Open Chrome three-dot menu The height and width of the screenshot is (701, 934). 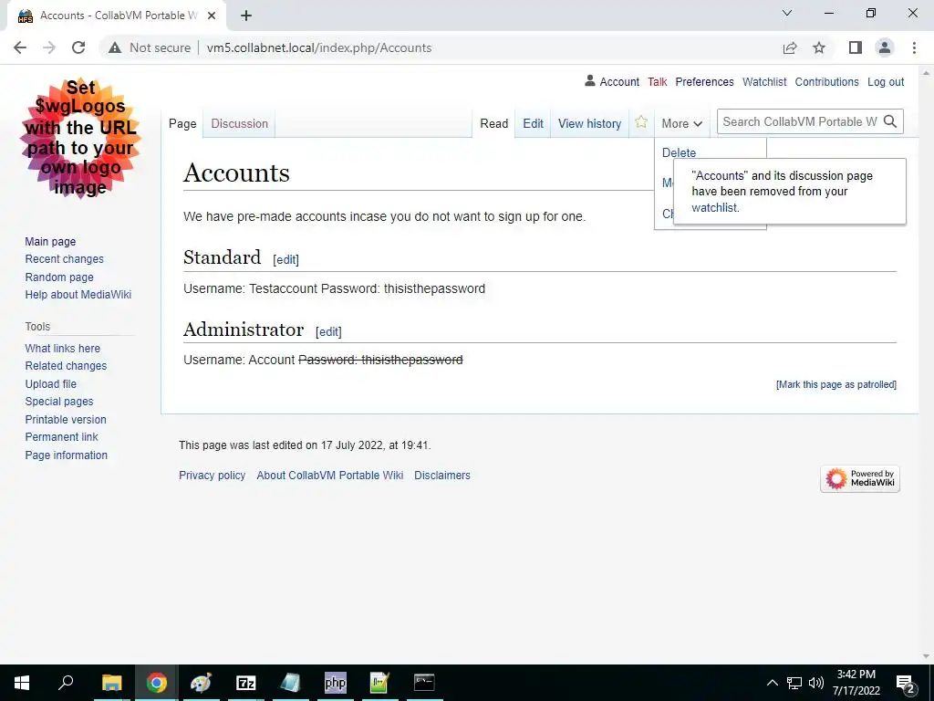914,47
